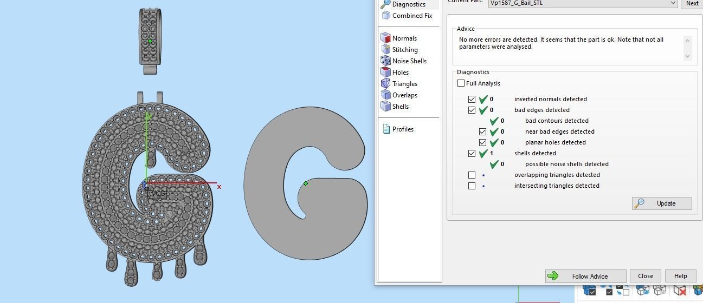The height and width of the screenshot is (303, 703).
Task: Click the Diagnostics magnifier icon
Action: (385, 4)
